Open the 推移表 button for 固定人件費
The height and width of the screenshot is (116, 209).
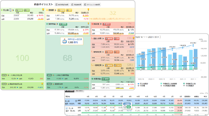(x=109, y=39)
